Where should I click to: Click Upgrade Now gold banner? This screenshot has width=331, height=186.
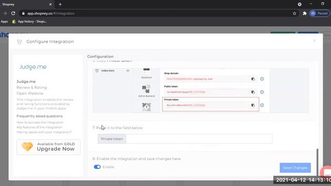coord(49,147)
